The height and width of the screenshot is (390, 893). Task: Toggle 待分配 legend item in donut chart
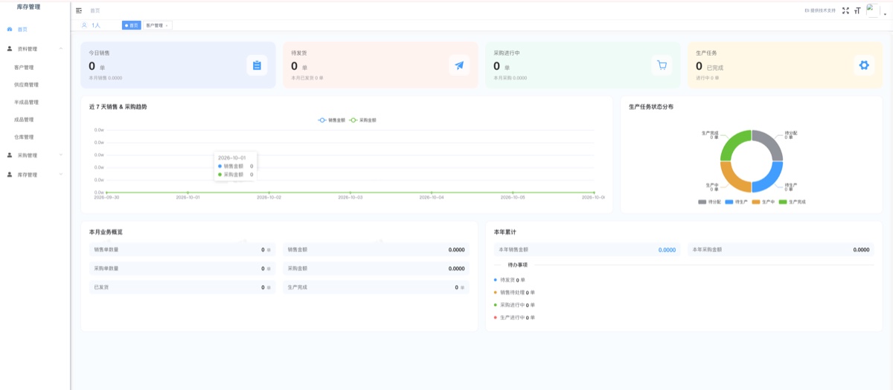pyautogui.click(x=710, y=201)
